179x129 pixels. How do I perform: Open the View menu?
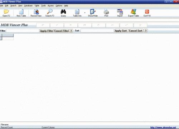pyautogui.click(x=20, y=6)
